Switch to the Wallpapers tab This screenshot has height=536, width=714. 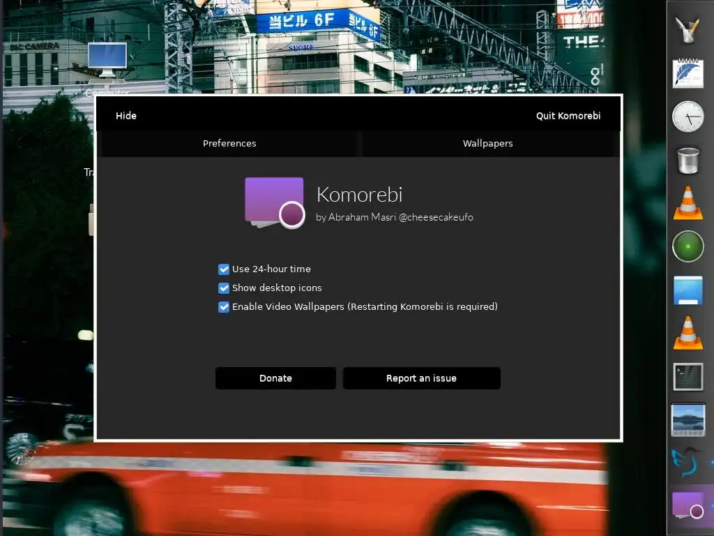[487, 144]
